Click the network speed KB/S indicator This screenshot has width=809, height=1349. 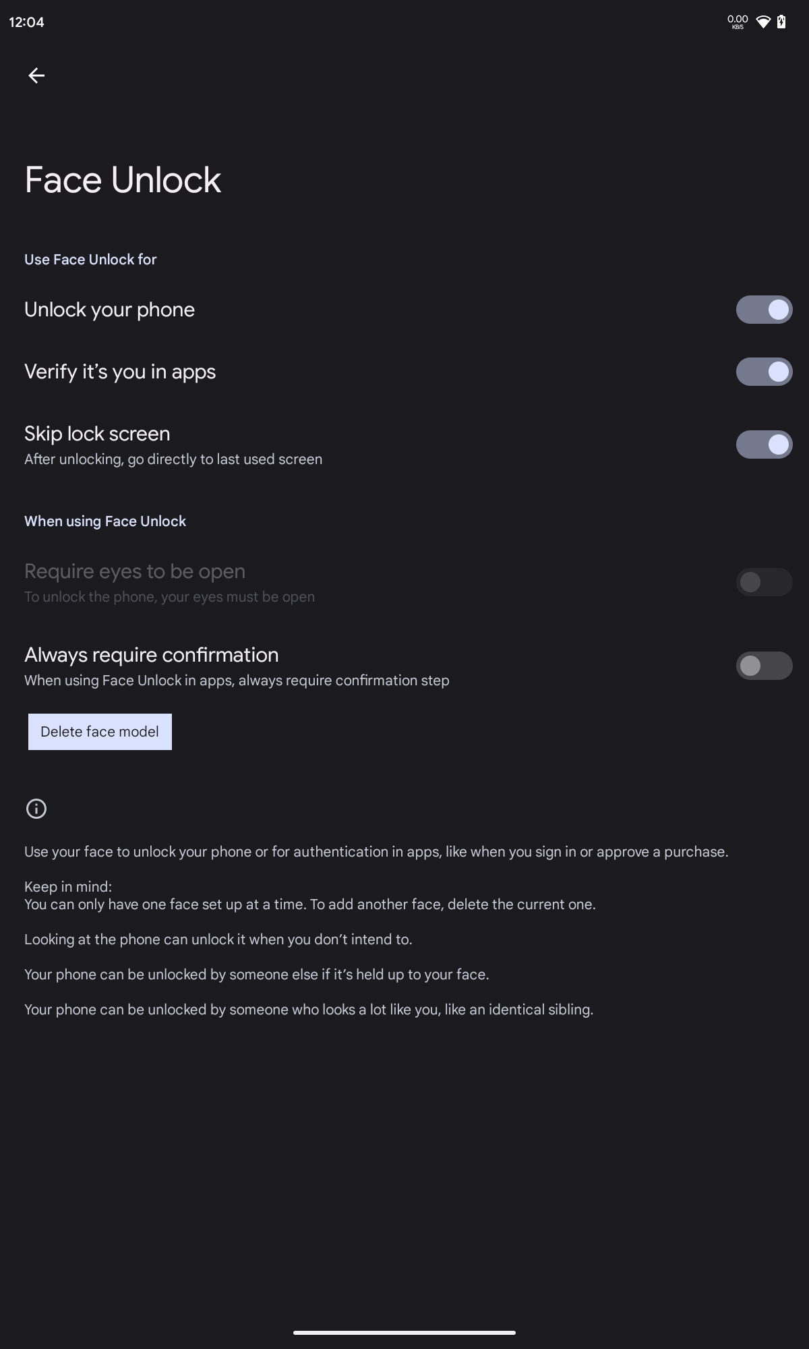(x=738, y=22)
